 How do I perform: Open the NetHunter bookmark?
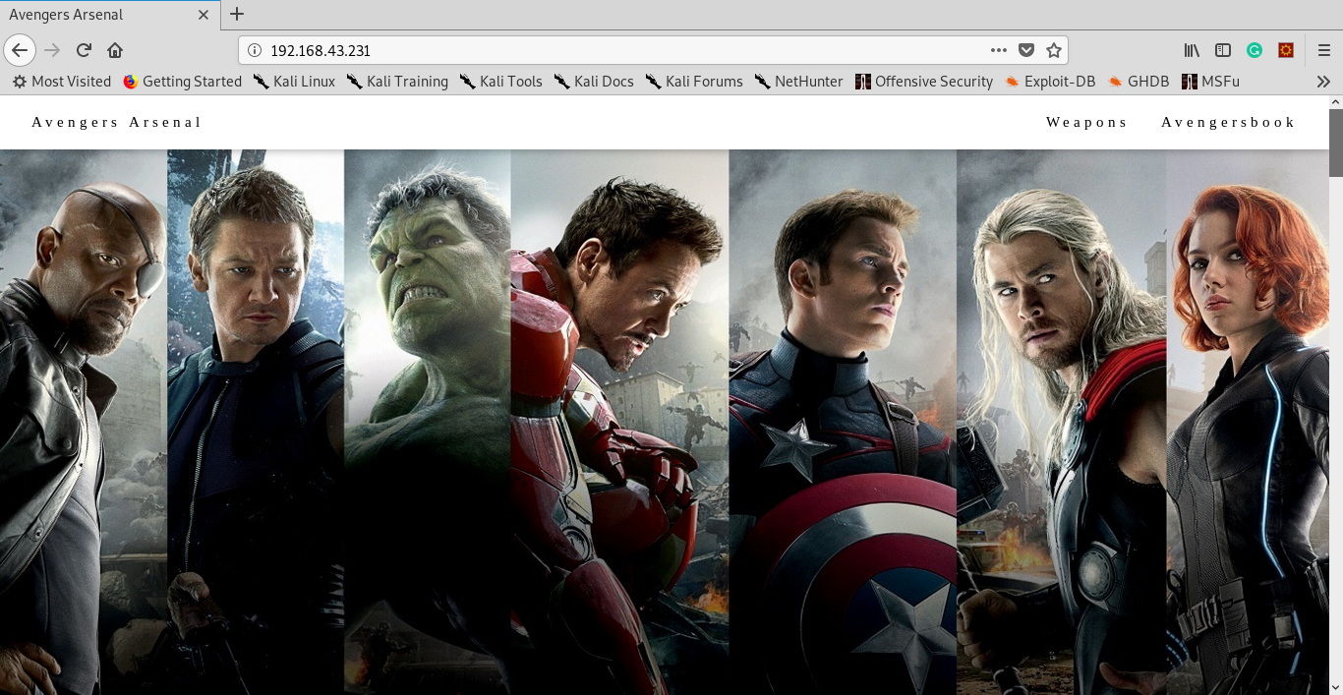click(x=798, y=82)
